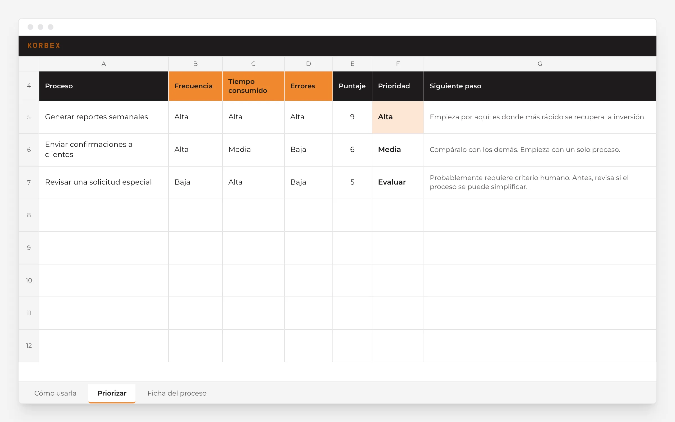
Task: Select the Generar reportes semanales cell
Action: point(104,117)
